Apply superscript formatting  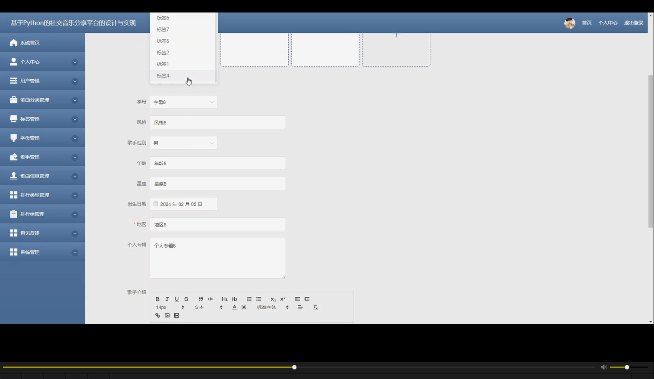pos(283,299)
